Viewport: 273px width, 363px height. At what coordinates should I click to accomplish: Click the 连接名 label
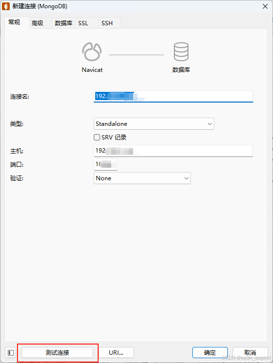coord(19,97)
